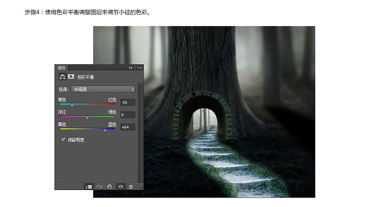Click the 属性 panel tab
Image resolution: width=379 pixels, height=207 pixels.
(62, 68)
